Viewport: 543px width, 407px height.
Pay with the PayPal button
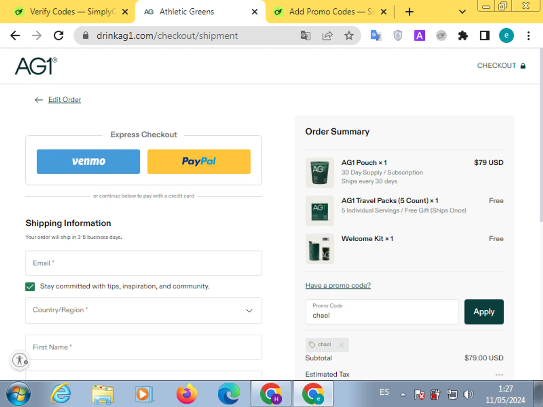[199, 161]
